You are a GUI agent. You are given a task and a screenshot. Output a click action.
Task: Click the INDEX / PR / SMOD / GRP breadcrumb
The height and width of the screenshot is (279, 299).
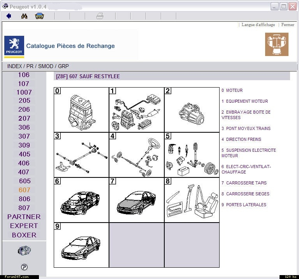38,66
